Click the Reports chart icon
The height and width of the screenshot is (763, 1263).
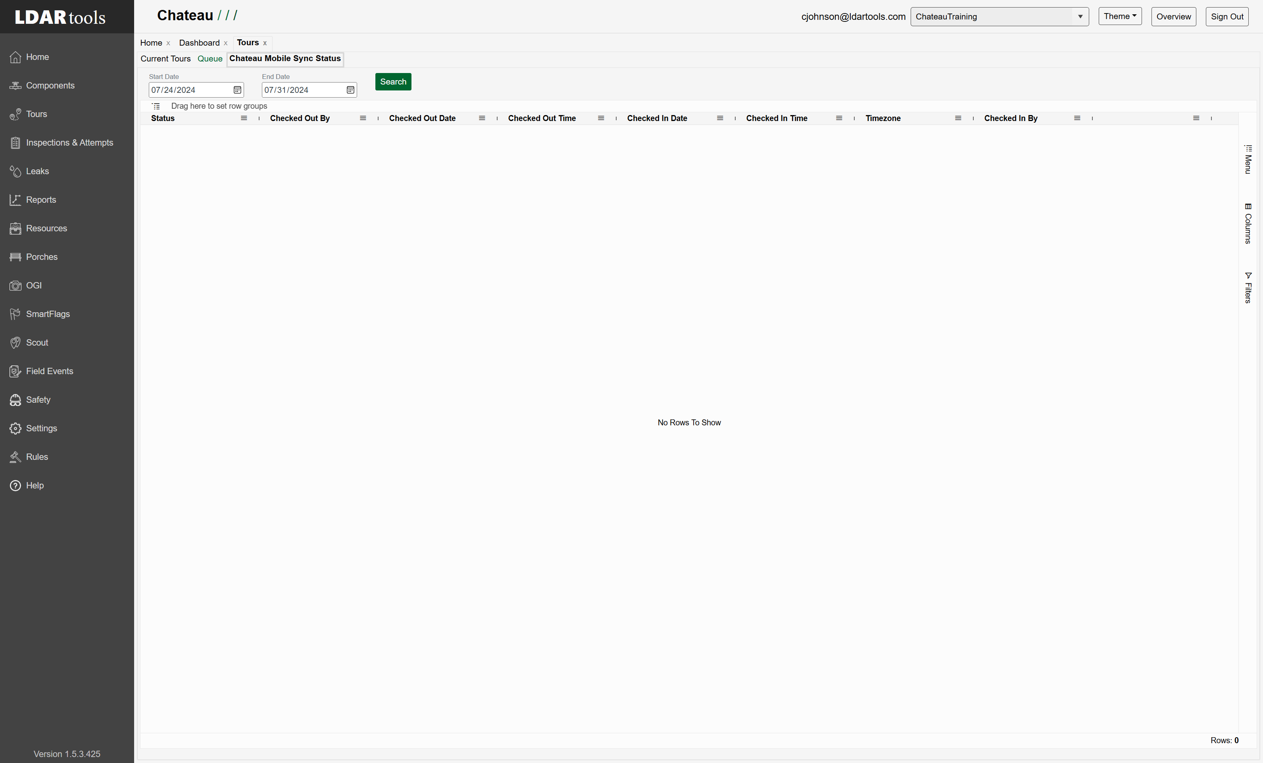pos(15,200)
